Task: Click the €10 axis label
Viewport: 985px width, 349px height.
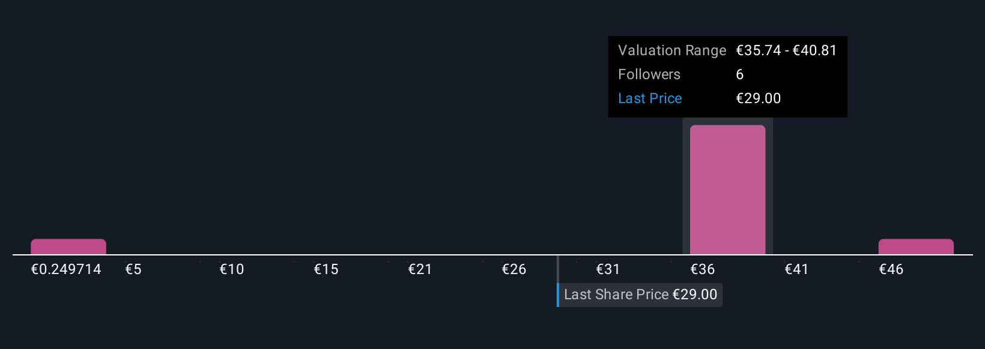Action: (232, 269)
